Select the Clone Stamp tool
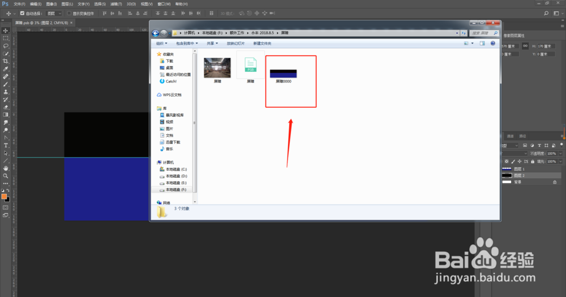This screenshot has width=566, height=297. (6, 92)
